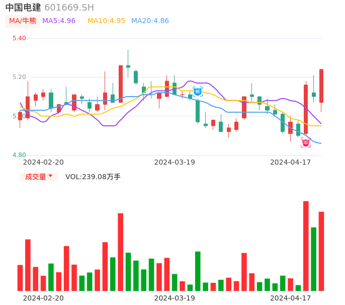Click the MA/牛熊 indicator button
Screen dimensions: 345x305
click(x=23, y=21)
